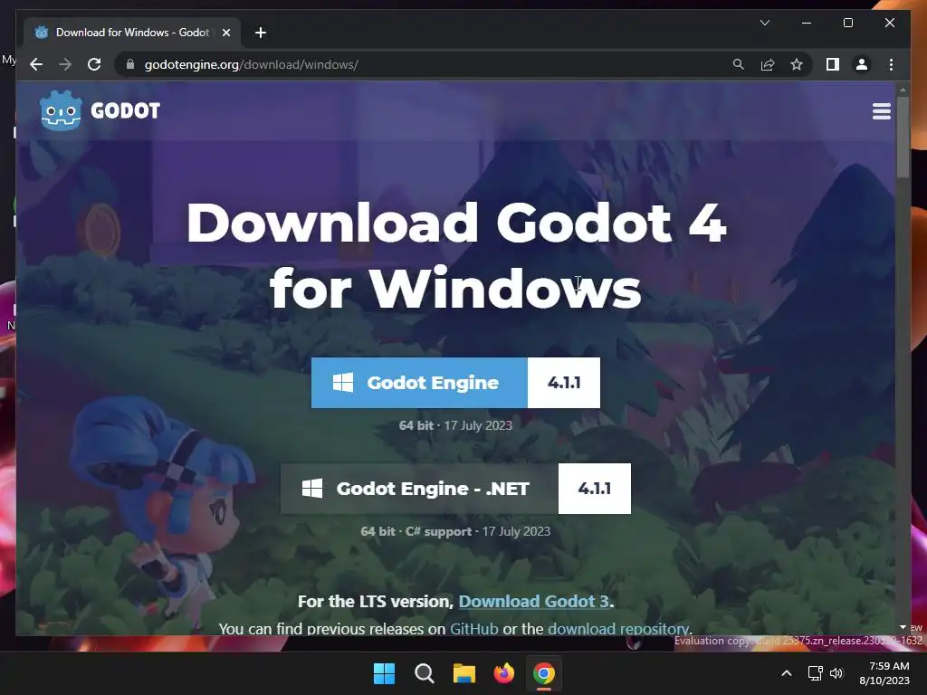Open network status in system tray

(x=816, y=673)
